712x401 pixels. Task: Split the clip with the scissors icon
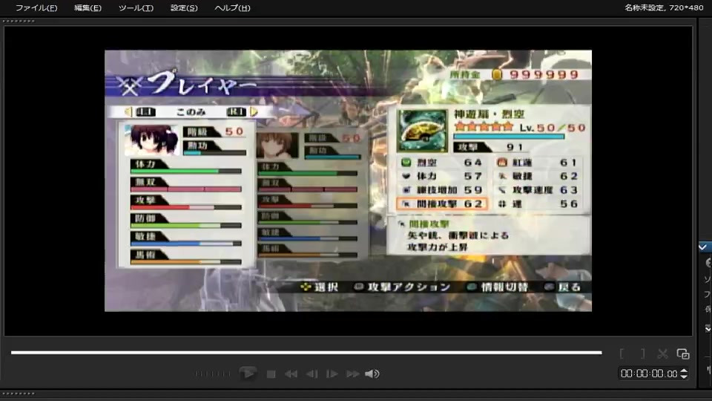tap(662, 353)
